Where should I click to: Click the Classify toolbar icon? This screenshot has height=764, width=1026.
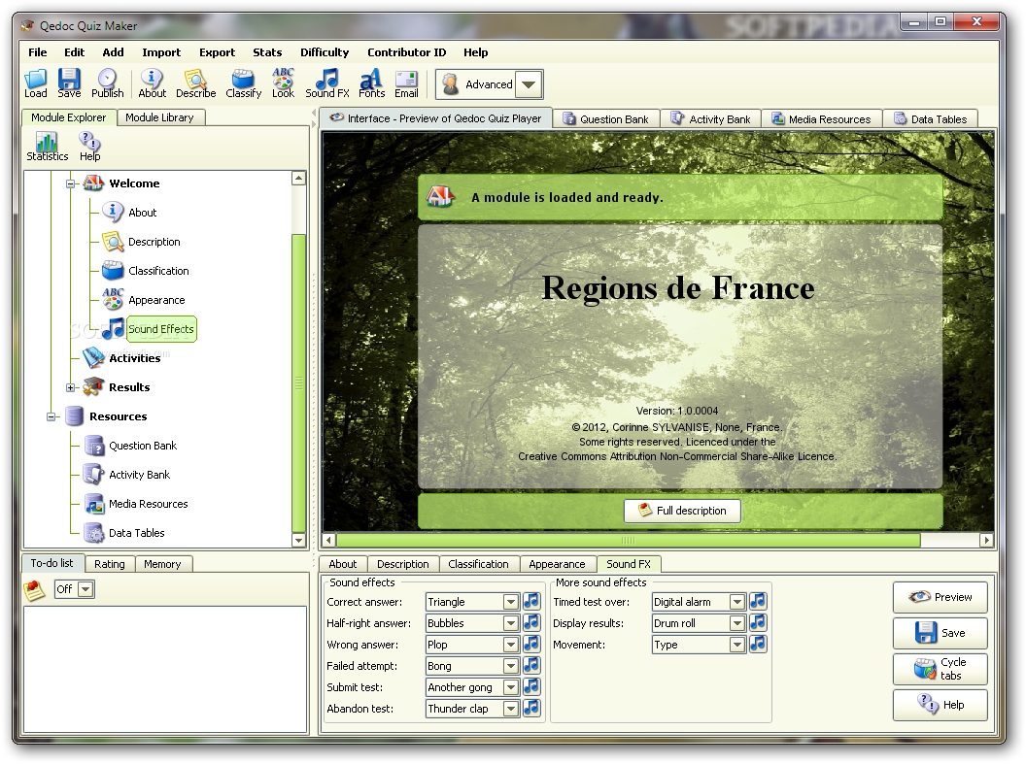(244, 83)
